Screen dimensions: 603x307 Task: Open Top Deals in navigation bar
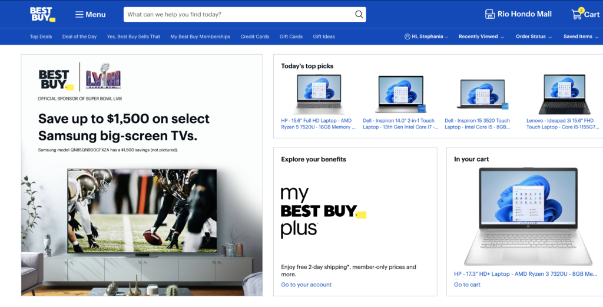point(41,37)
